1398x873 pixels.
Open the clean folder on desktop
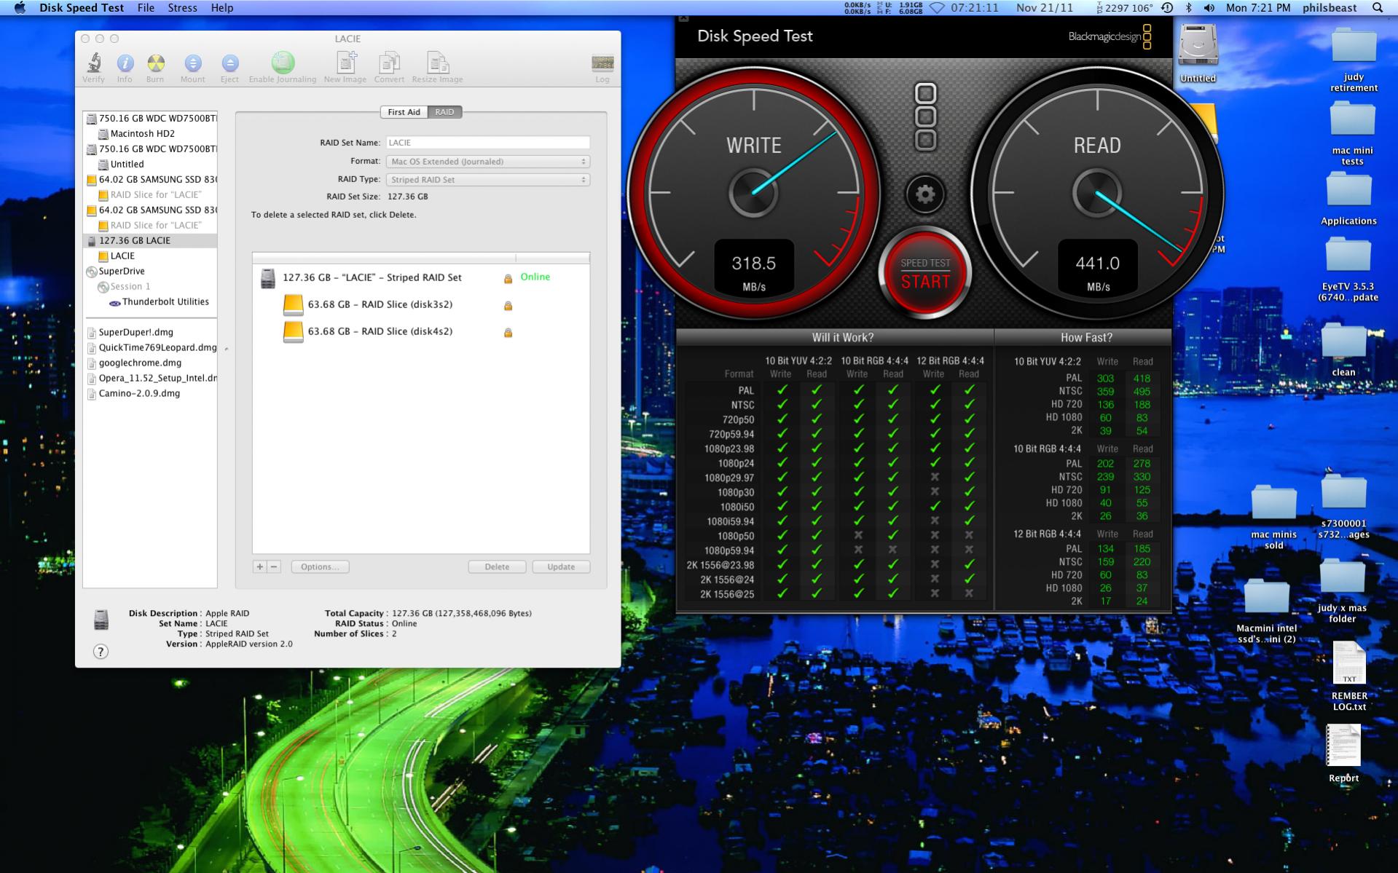pyautogui.click(x=1343, y=349)
